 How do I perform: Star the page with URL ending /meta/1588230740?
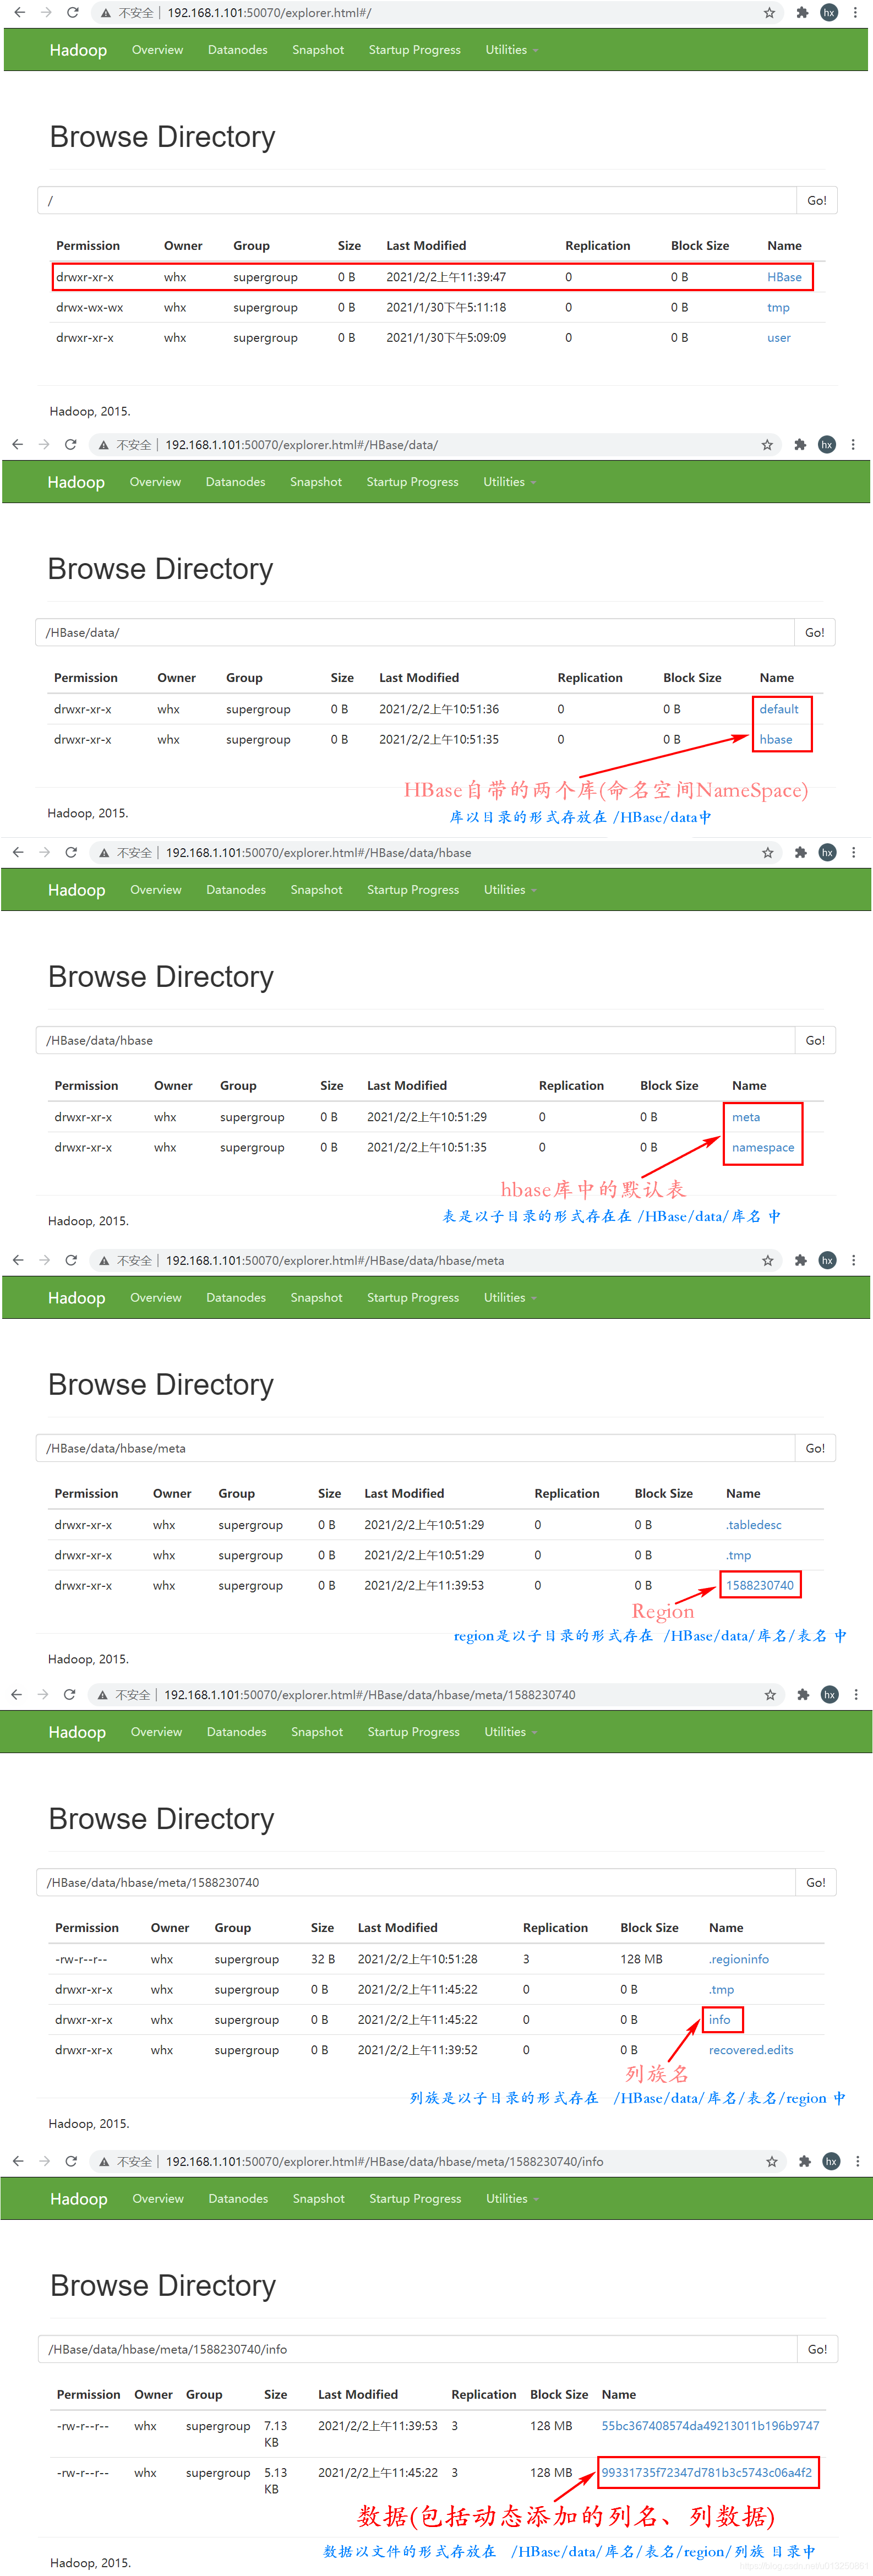[x=770, y=1695]
